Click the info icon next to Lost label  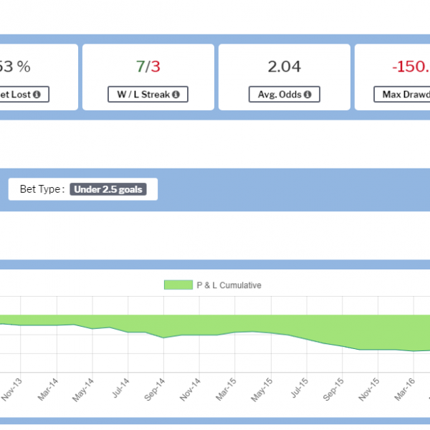click(37, 95)
